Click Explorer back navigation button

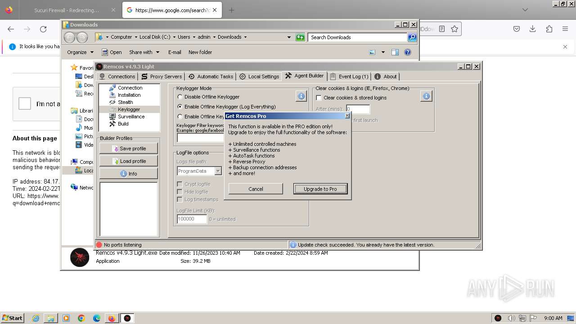70,37
